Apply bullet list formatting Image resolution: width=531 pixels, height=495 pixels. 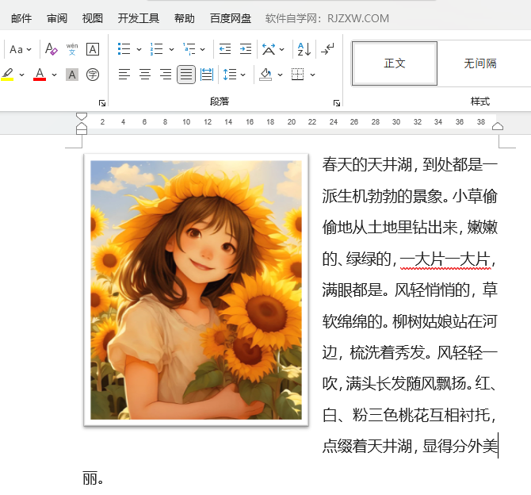pyautogui.click(x=124, y=49)
